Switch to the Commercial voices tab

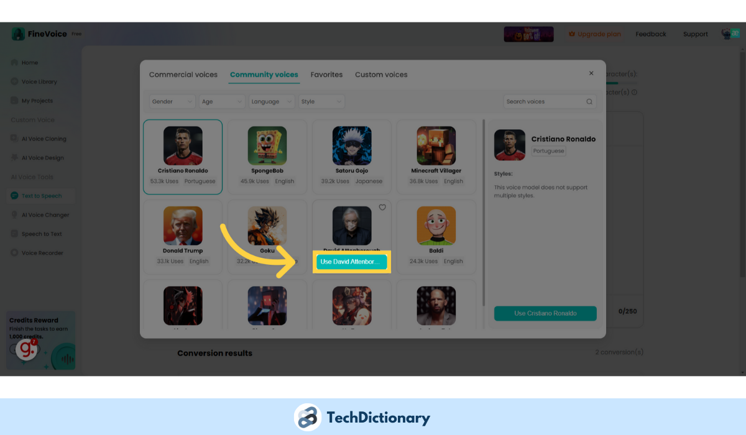[183, 75]
